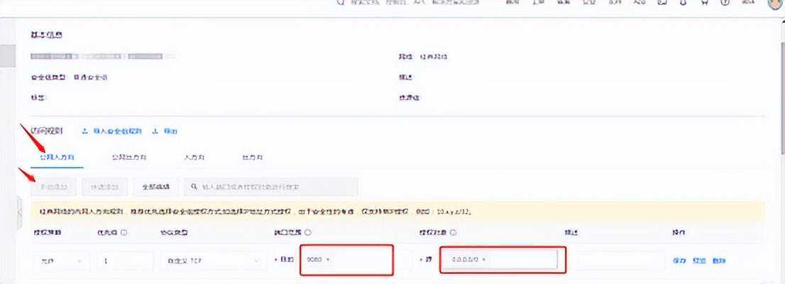This screenshot has height=284, width=785.
Task: Click the info icon beside the priority column
Action: (124, 232)
